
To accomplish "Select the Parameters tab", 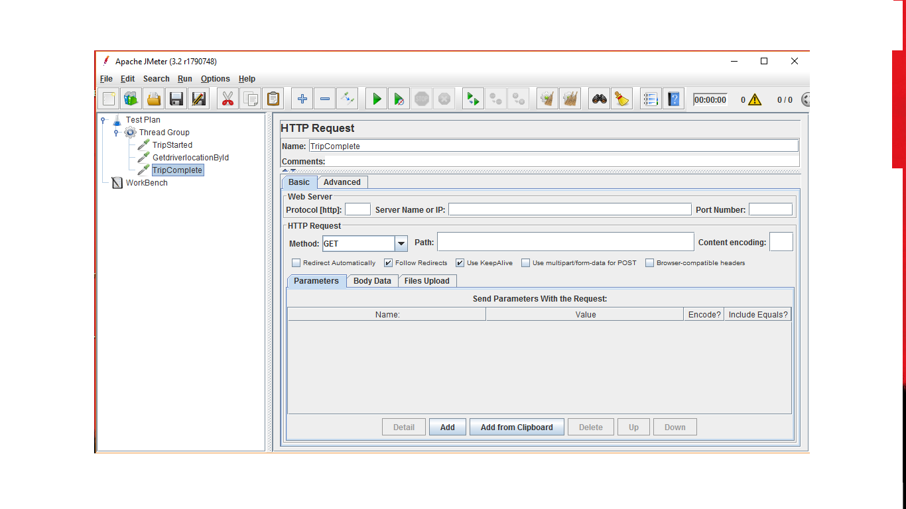I will (316, 281).
